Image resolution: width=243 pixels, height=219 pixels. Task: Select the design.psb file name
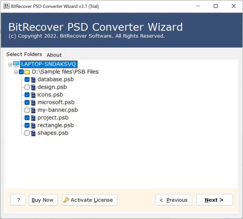point(52,87)
